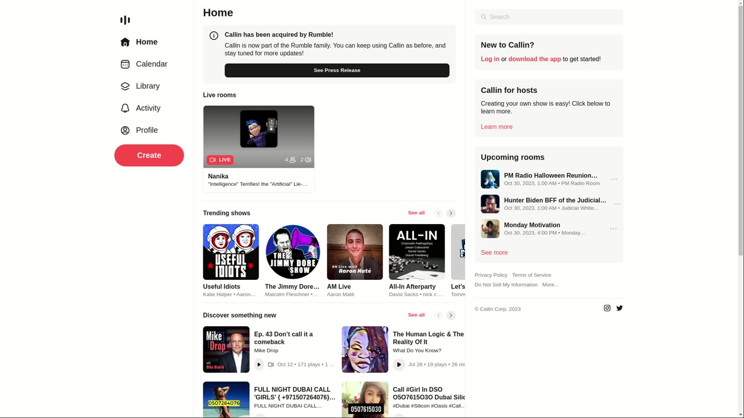Show next Discover something new items
744x418 pixels.
pos(451,315)
